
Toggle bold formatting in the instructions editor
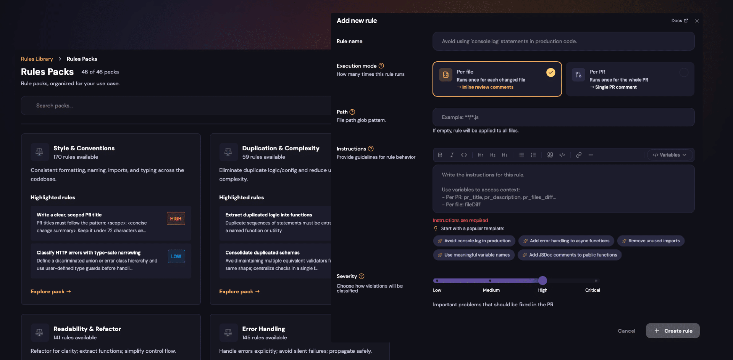coord(440,155)
